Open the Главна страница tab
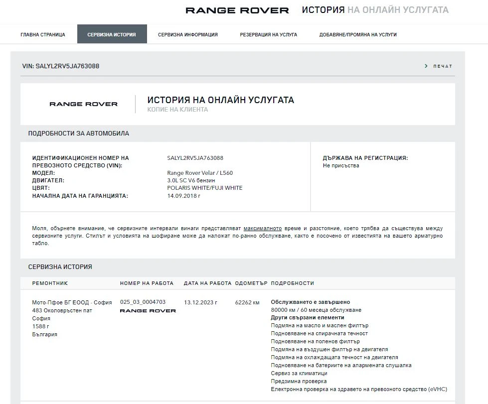 (43, 34)
